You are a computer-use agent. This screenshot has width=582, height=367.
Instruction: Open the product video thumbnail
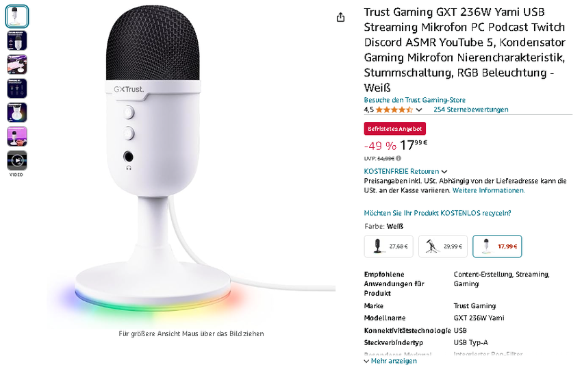(17, 160)
